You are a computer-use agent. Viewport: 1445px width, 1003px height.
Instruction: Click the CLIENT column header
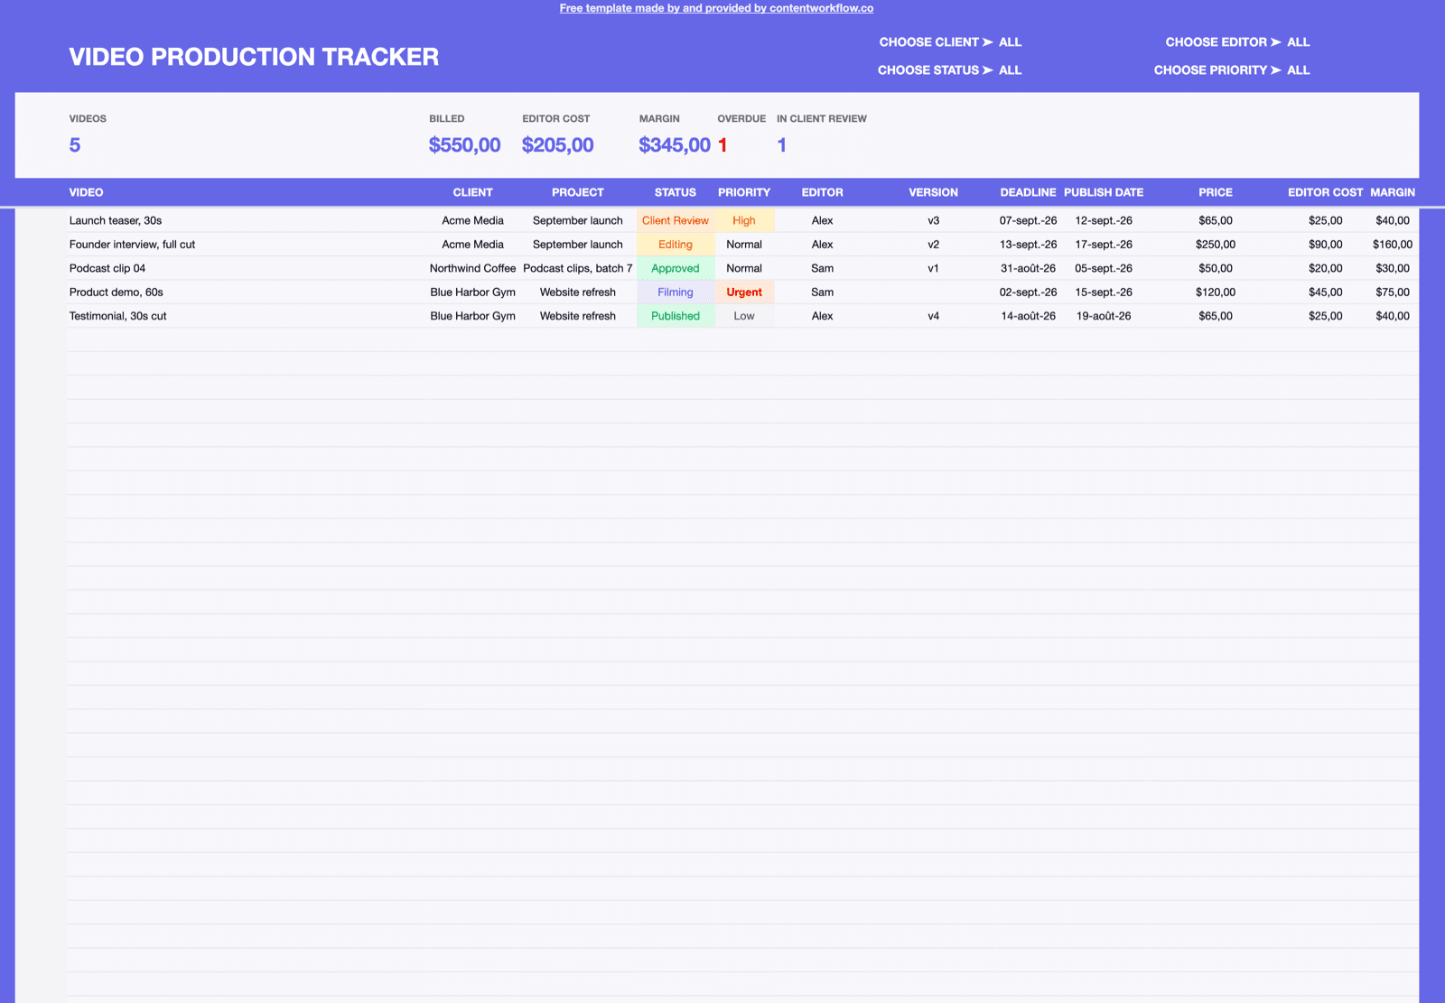tap(472, 192)
